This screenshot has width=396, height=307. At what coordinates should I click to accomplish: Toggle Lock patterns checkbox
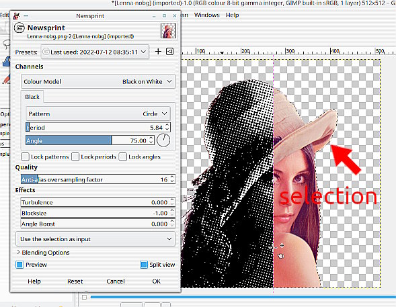click(x=26, y=157)
